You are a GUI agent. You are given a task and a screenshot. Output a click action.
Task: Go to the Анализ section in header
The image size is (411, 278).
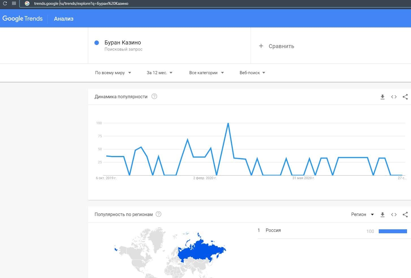(64, 19)
